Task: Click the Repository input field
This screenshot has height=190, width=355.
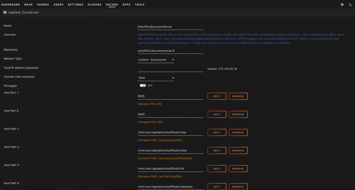Action: [170, 51]
